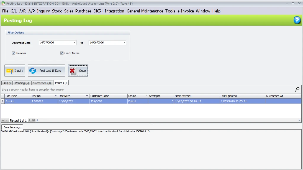The height and width of the screenshot is (170, 303).
Task: Click the row indicator arrow for I-000002
Action: coord(3,101)
